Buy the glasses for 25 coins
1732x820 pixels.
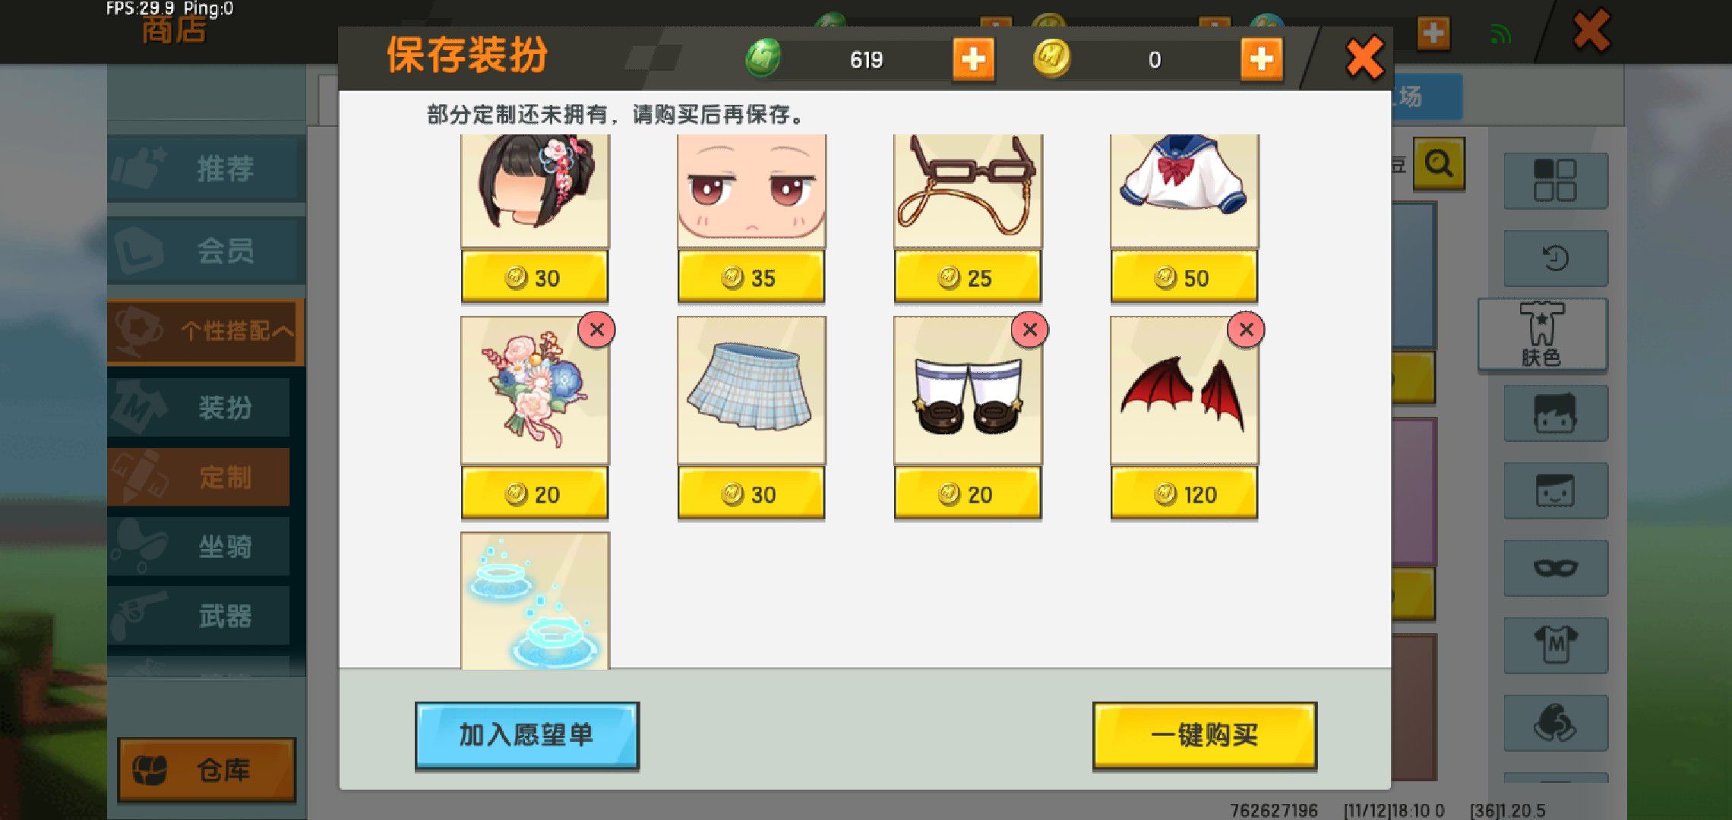coord(967,278)
